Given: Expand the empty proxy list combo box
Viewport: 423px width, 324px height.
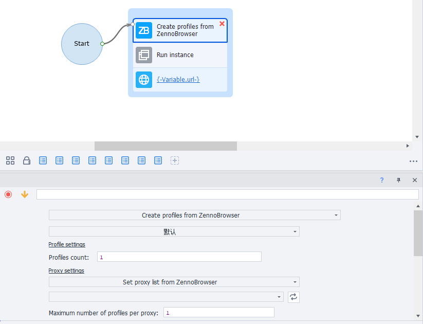Looking at the screenshot, I should coord(166,297).
